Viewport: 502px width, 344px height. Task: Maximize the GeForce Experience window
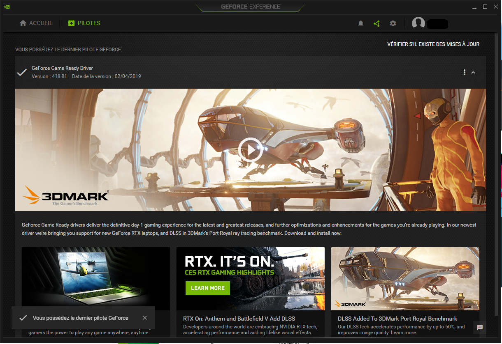click(485, 7)
